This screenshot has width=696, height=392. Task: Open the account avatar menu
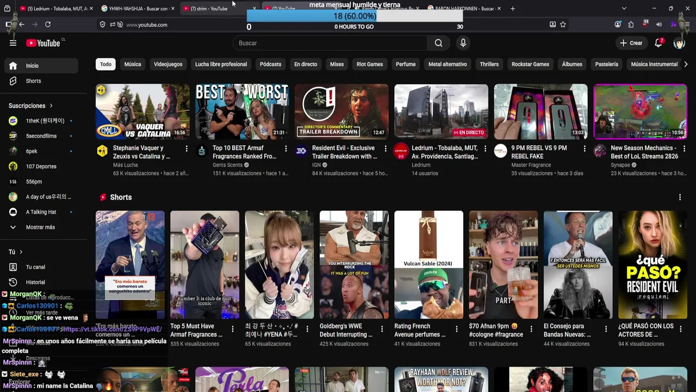pos(679,43)
